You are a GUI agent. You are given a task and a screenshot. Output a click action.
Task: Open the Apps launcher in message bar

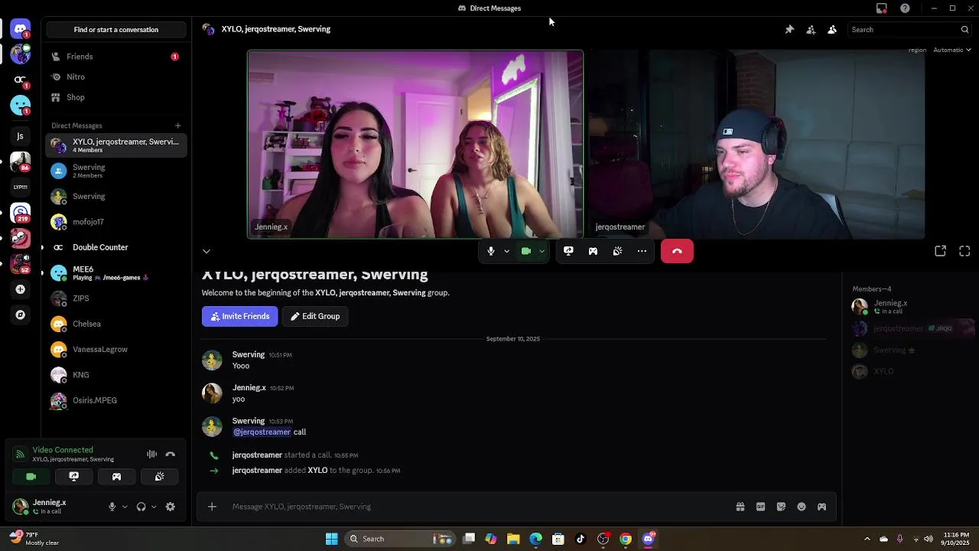tap(821, 507)
